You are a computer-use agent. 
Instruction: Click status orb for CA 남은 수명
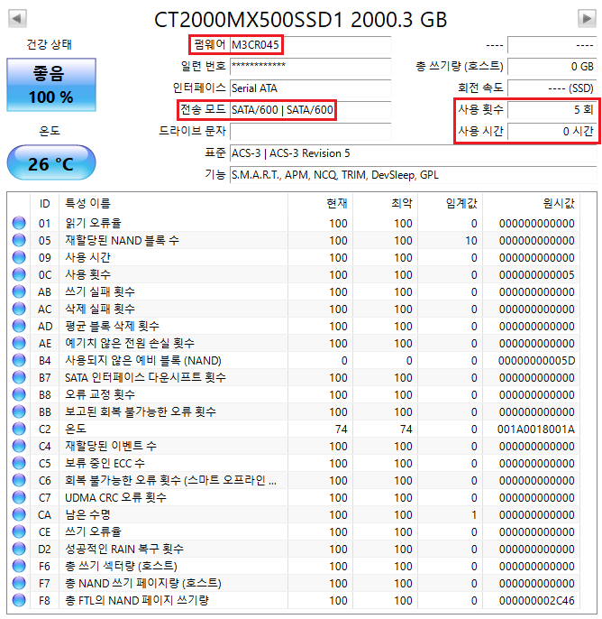point(19,514)
